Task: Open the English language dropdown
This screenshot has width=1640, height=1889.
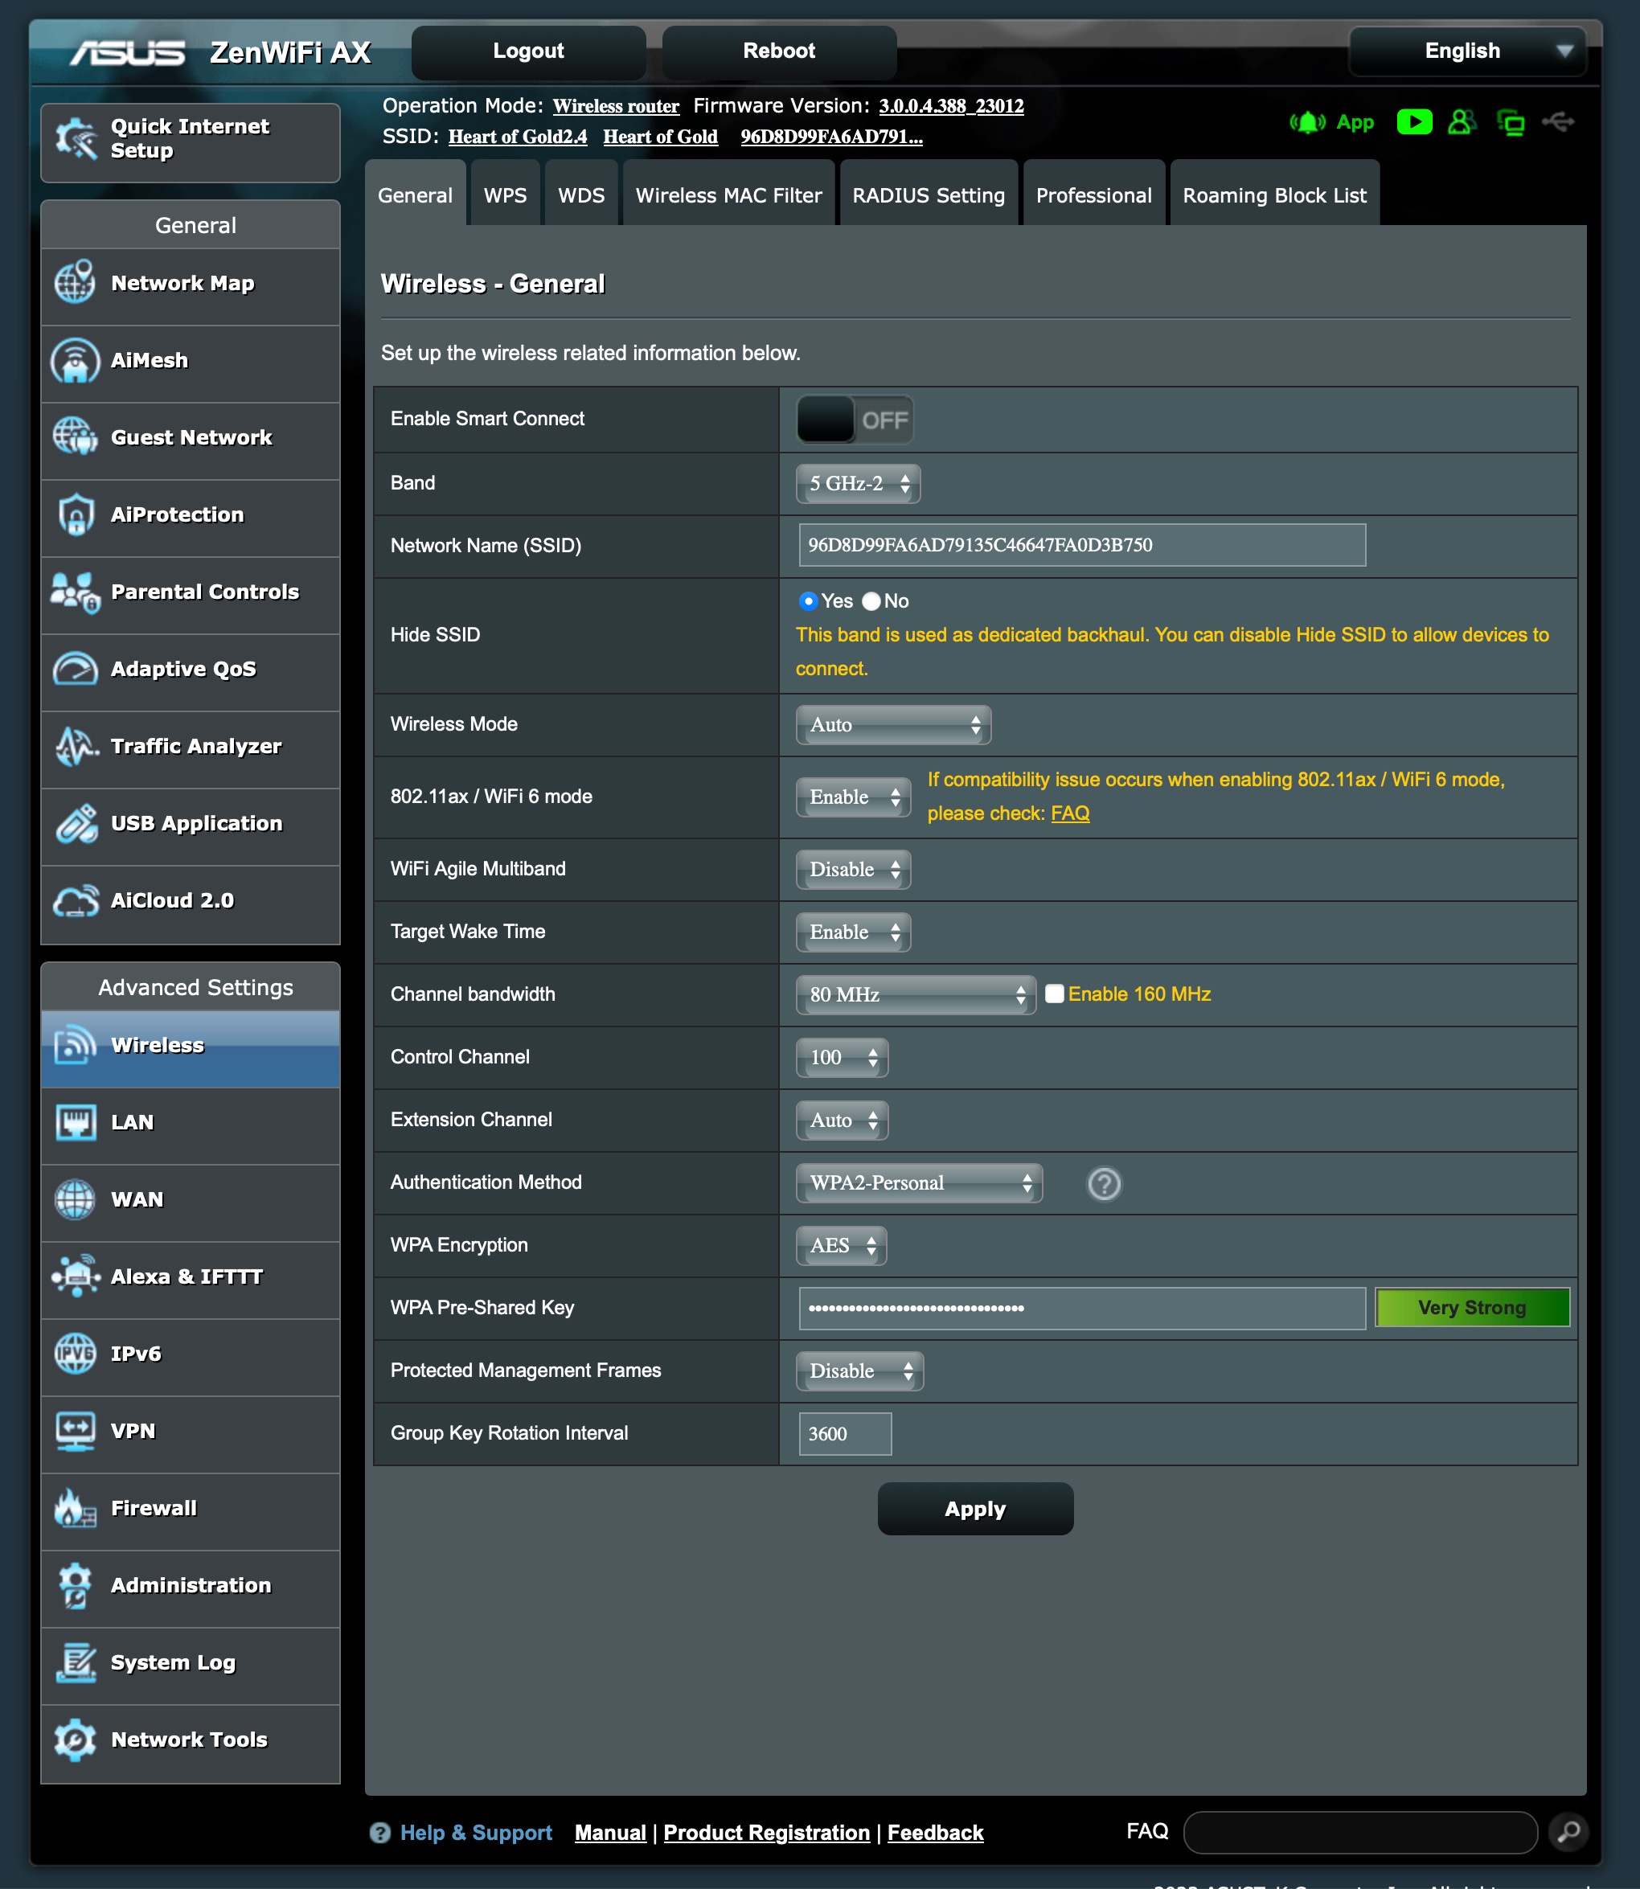Action: (x=1474, y=51)
